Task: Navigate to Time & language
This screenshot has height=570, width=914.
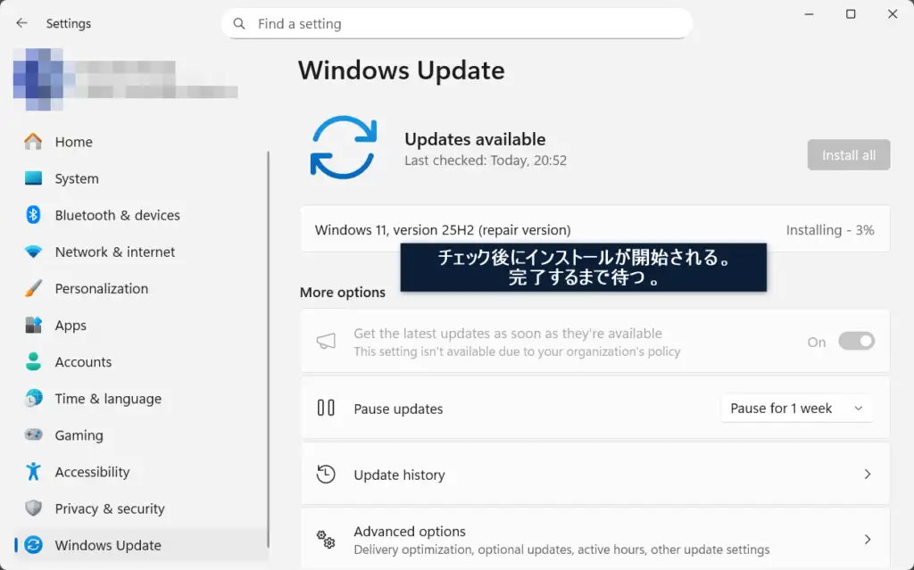Action: (x=108, y=399)
